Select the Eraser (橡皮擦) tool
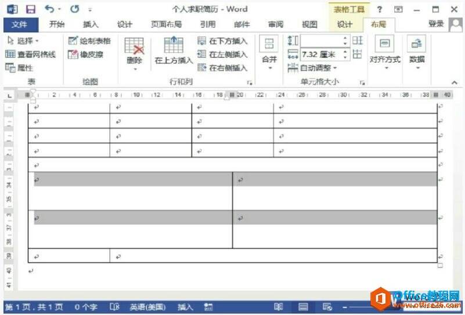Image resolution: width=465 pixels, height=315 pixels. click(85, 54)
